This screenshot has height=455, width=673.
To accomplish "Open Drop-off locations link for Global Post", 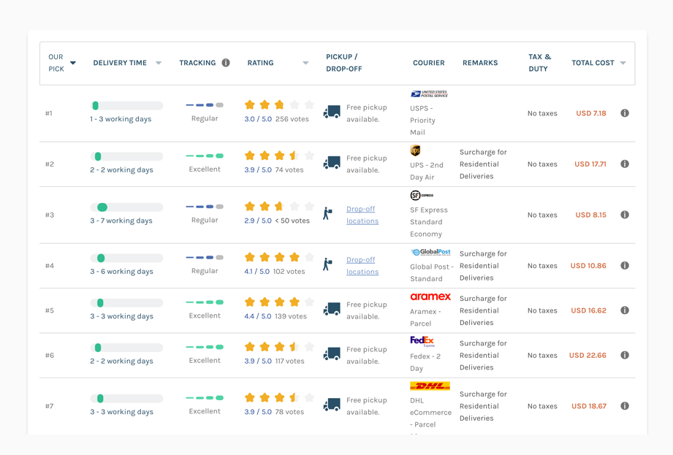I will click(x=362, y=266).
